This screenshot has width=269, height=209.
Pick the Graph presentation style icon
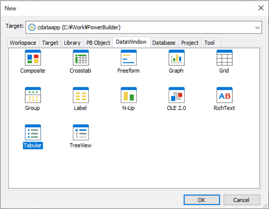(x=176, y=58)
